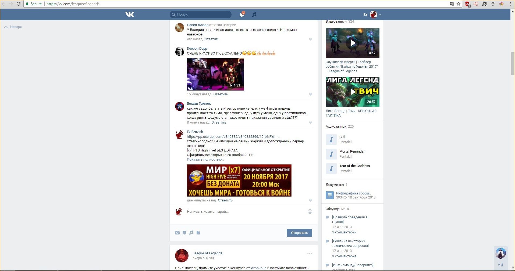Screen dimensions: 515x271
Task: Open the Ez profile dropdown menu
Action: click(372, 15)
